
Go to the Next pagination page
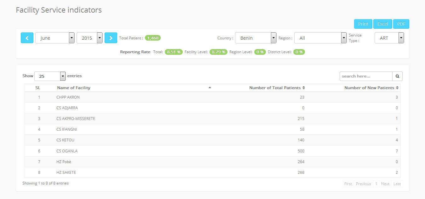(385, 184)
